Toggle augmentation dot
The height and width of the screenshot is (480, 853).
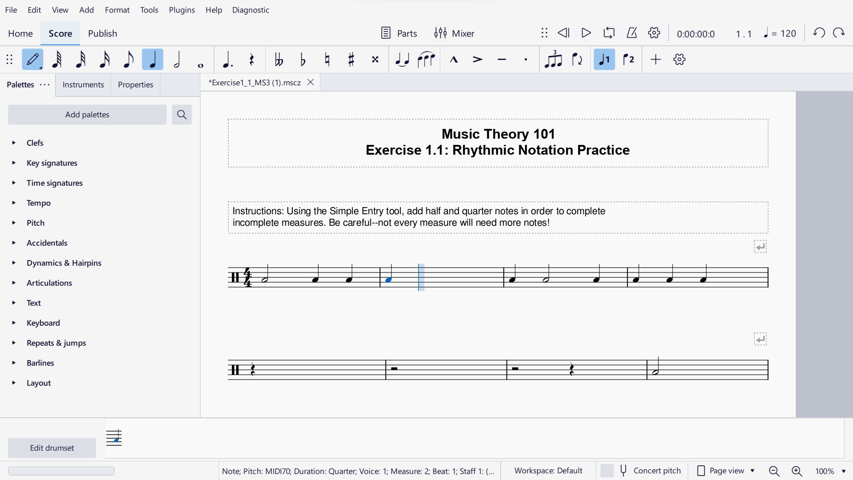pyautogui.click(x=228, y=60)
